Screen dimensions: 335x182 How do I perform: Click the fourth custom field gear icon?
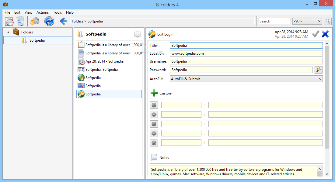click(154, 133)
